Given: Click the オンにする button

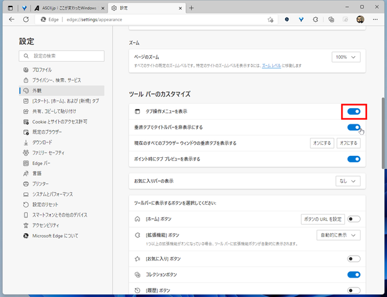Looking at the screenshot, I should point(321,143).
